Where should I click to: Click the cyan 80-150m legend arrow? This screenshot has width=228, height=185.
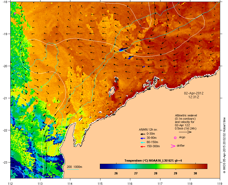click(x=143, y=142)
